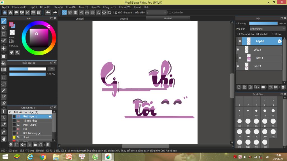
Task: Click the Redo arrow in toolbar
Action: pos(55,12)
